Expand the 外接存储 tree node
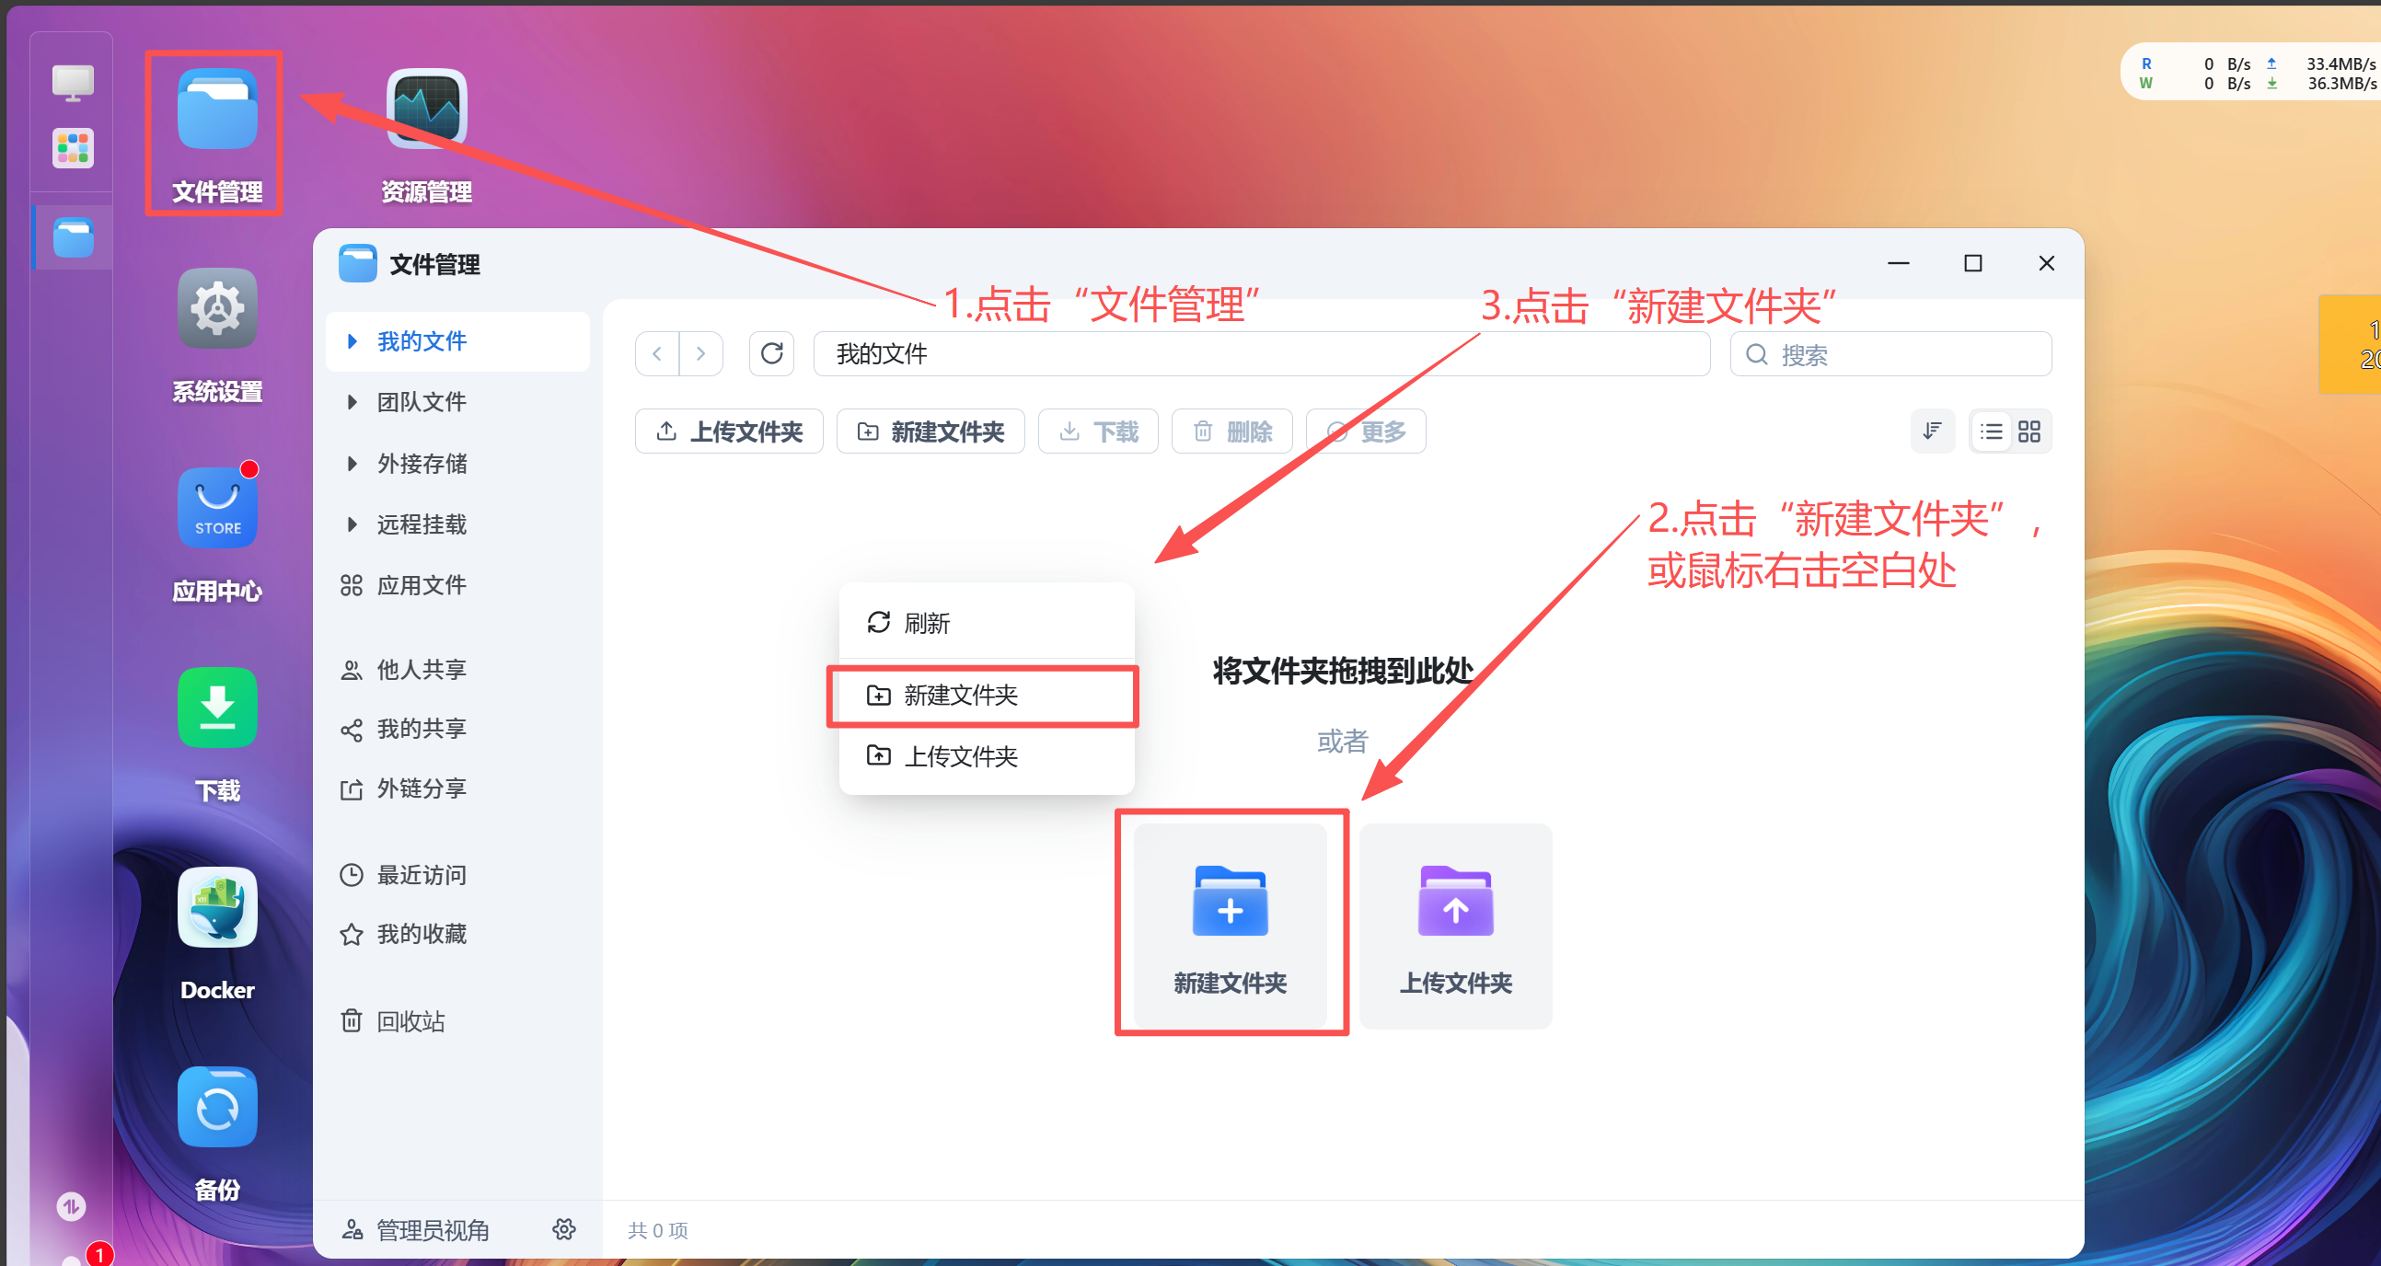Viewport: 2381px width, 1266px height. click(x=353, y=464)
